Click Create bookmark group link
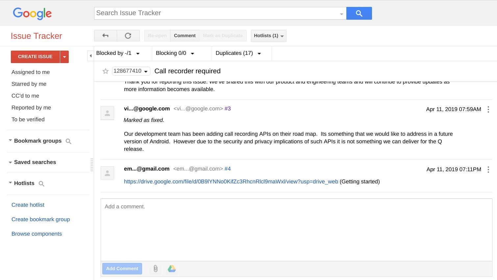This screenshot has height=280, width=497. pyautogui.click(x=41, y=219)
